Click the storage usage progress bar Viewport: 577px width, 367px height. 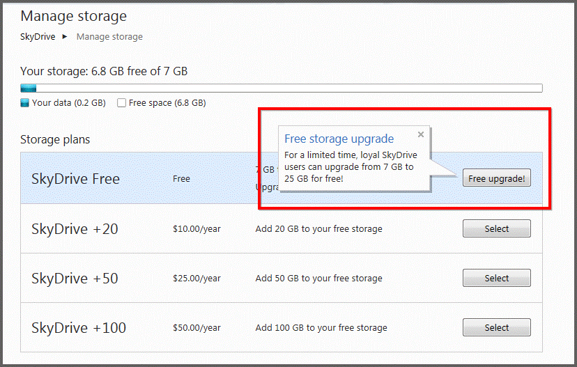point(282,88)
